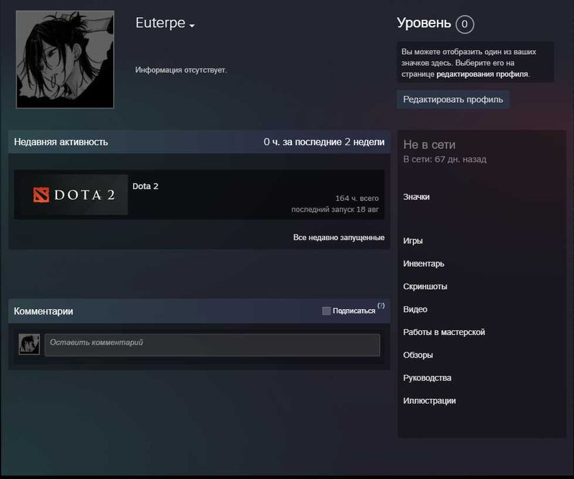The height and width of the screenshot is (479, 574).
Task: Click 'В сети: 67 дн. назад' text
Action: tap(445, 159)
